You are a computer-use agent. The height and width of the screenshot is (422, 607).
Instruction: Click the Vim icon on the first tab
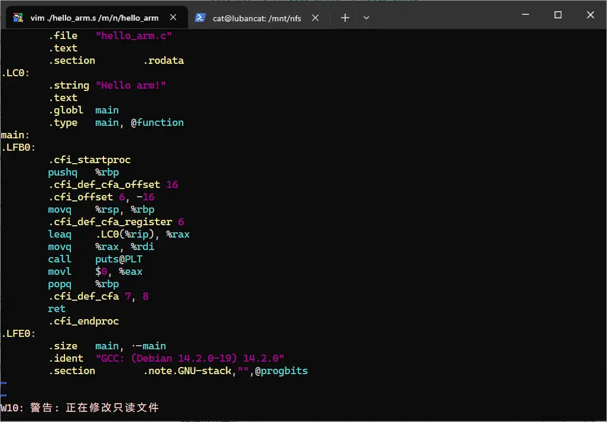[18, 17]
